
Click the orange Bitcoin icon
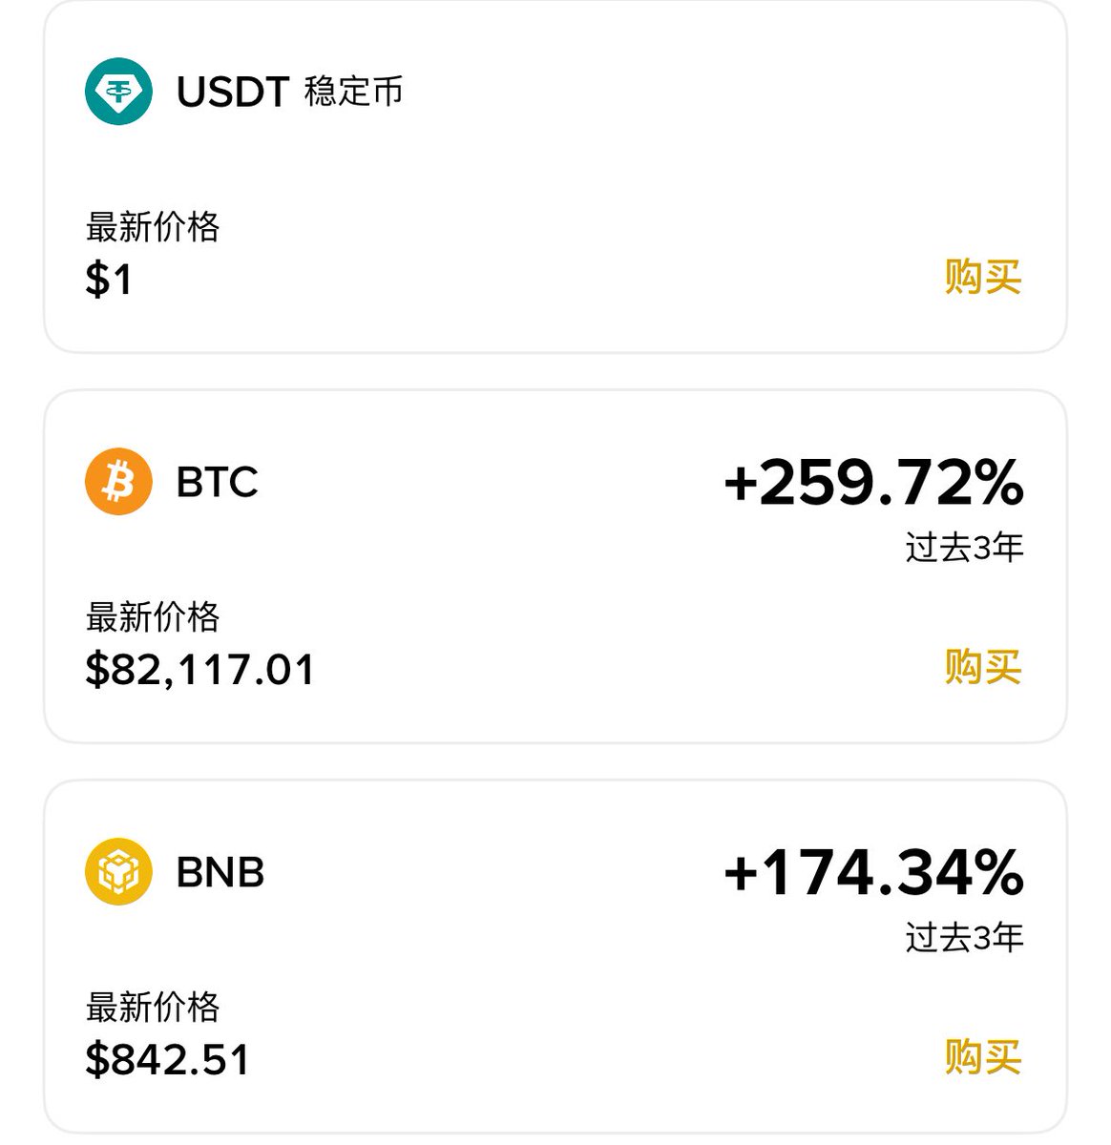pos(118,482)
